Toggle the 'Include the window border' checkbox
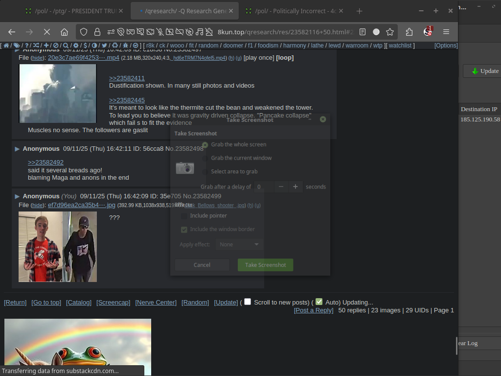Image resolution: width=501 pixels, height=376 pixels. pyautogui.click(x=184, y=230)
